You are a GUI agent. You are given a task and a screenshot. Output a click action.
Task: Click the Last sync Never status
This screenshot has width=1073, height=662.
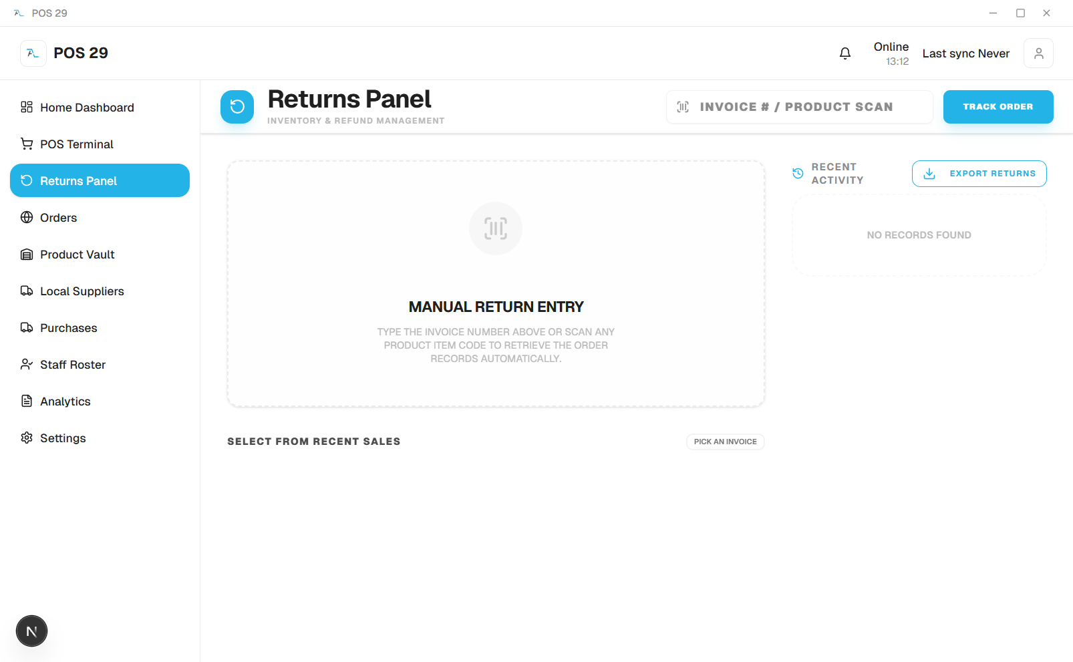pyautogui.click(x=966, y=53)
